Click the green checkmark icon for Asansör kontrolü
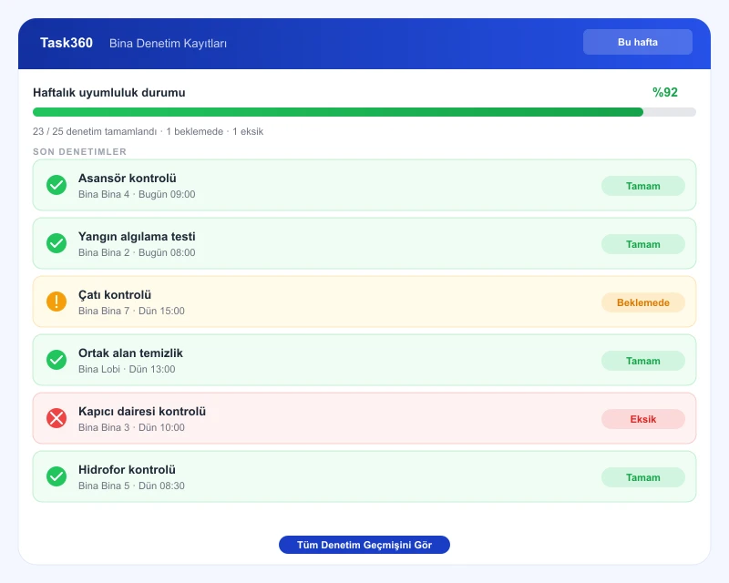 pos(56,185)
